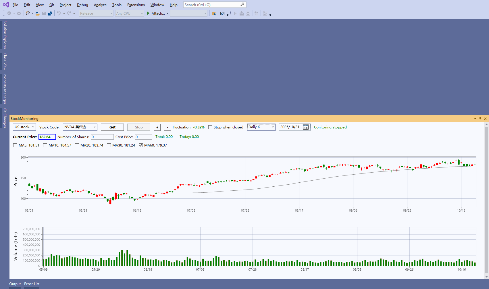The image size is (489, 289).
Task: Open the date picker calendar icon
Action: pyautogui.click(x=306, y=127)
